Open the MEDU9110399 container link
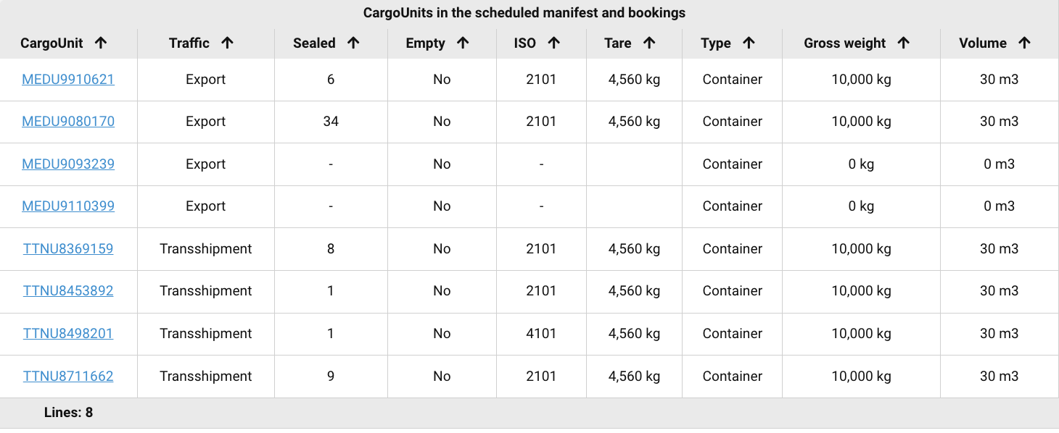This screenshot has height=433, width=1059. point(68,206)
